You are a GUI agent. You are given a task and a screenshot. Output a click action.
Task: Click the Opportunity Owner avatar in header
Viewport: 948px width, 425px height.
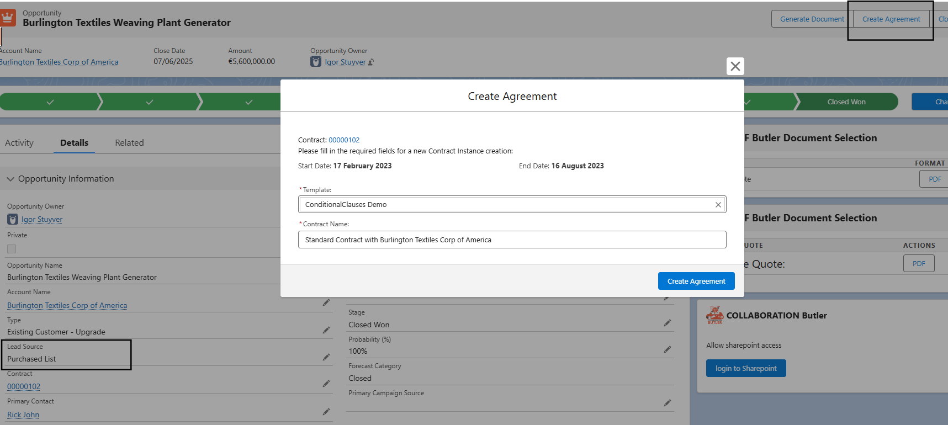coord(316,62)
